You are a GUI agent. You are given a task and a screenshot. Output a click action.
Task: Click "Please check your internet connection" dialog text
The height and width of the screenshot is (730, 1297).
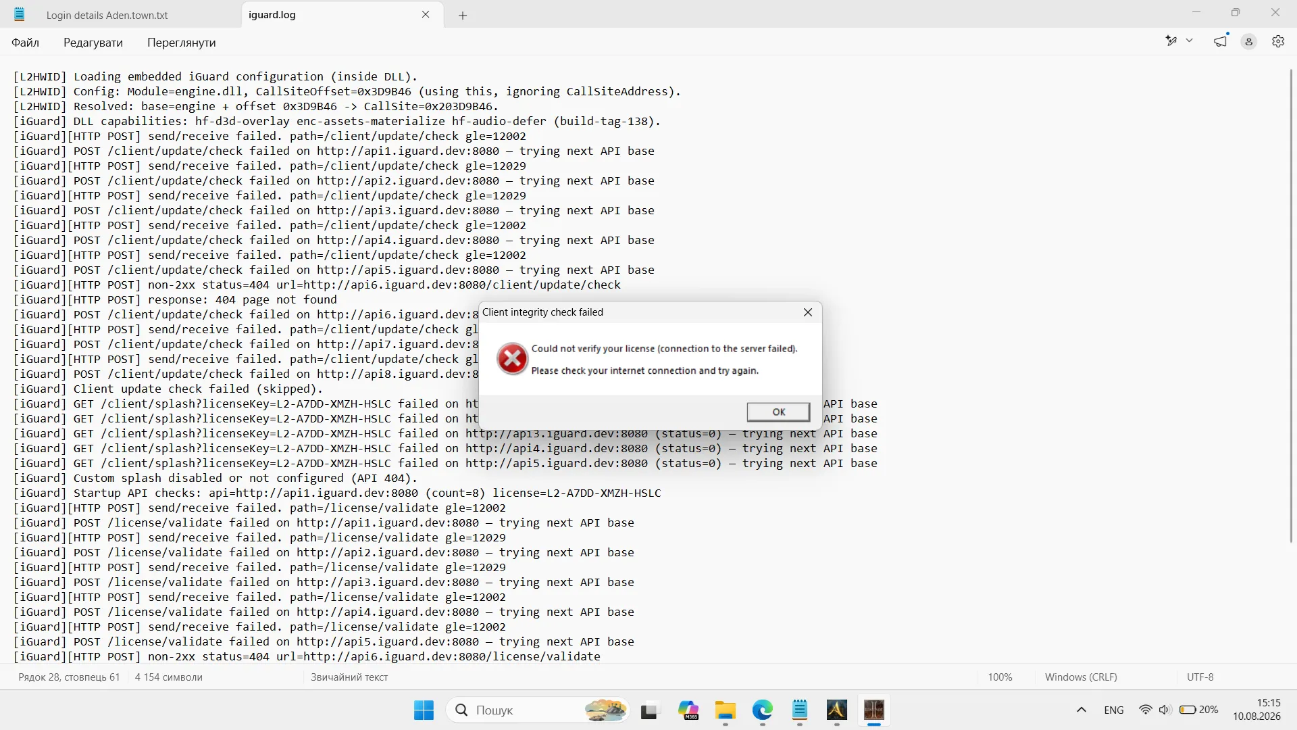(x=644, y=370)
